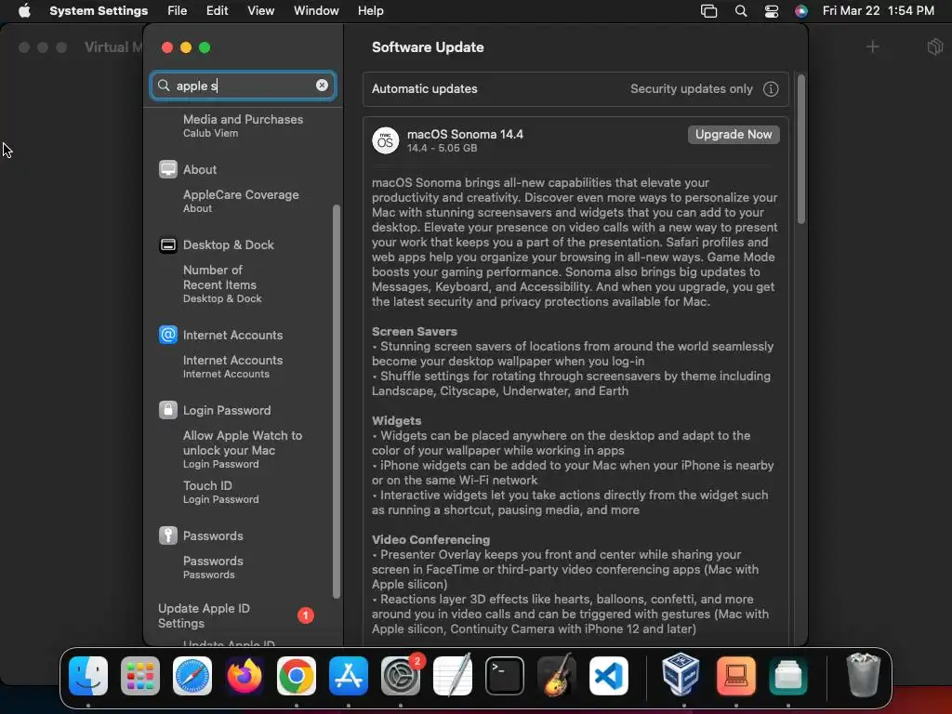Screen dimensions: 952x714
Task: Click the red 1 badge for Apple ID
Action: 305,615
